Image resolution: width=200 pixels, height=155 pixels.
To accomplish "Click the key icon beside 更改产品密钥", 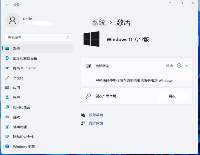I will click(x=88, y=96).
